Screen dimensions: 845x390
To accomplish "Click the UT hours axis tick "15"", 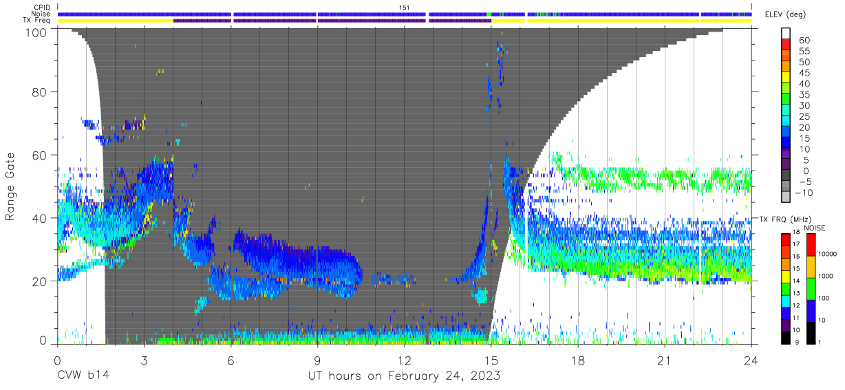I will click(491, 360).
